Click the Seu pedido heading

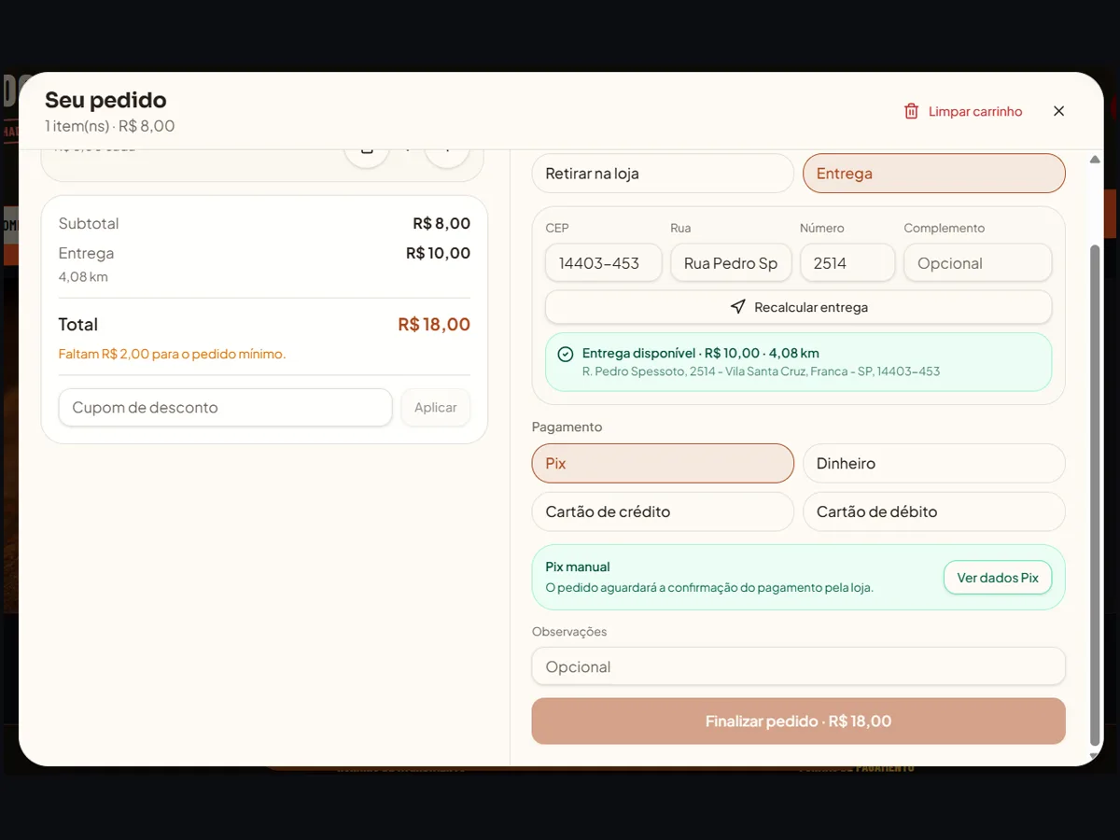point(105,100)
